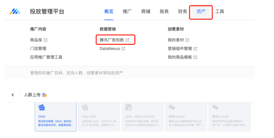Click the OAID - MD5_SHA256 card icon
This screenshot has width=274, height=138.
[128, 108]
